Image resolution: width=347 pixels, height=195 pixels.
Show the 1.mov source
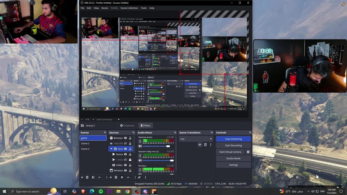click(x=125, y=160)
